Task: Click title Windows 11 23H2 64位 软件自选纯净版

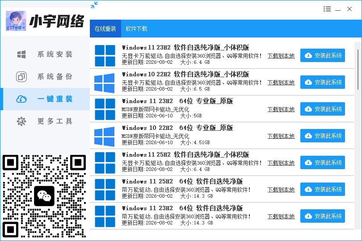Action: click(182, 208)
